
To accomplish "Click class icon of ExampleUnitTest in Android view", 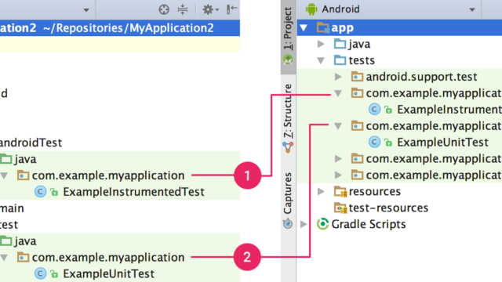I will (x=374, y=142).
